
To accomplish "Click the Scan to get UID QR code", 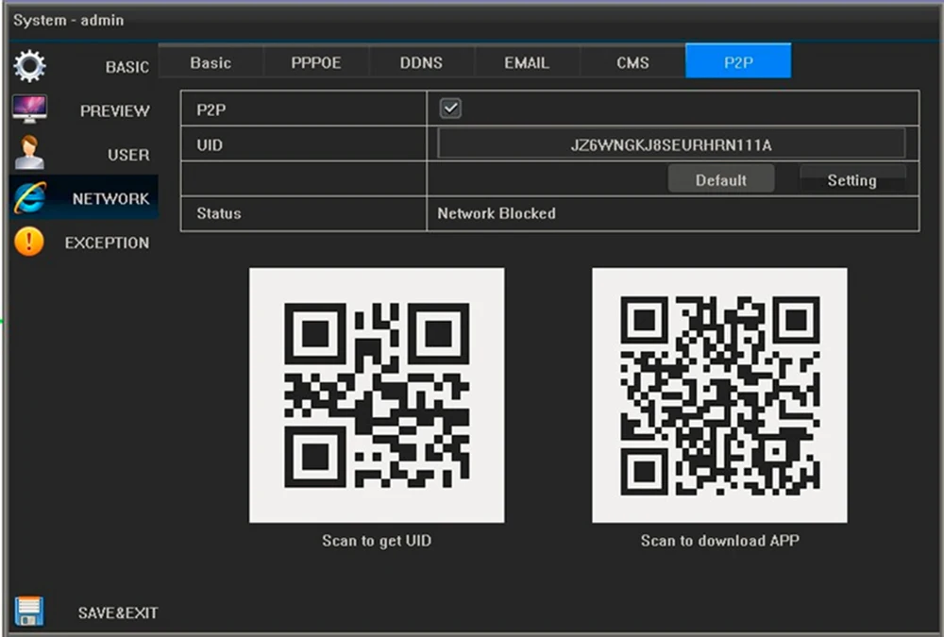I will 377,395.
